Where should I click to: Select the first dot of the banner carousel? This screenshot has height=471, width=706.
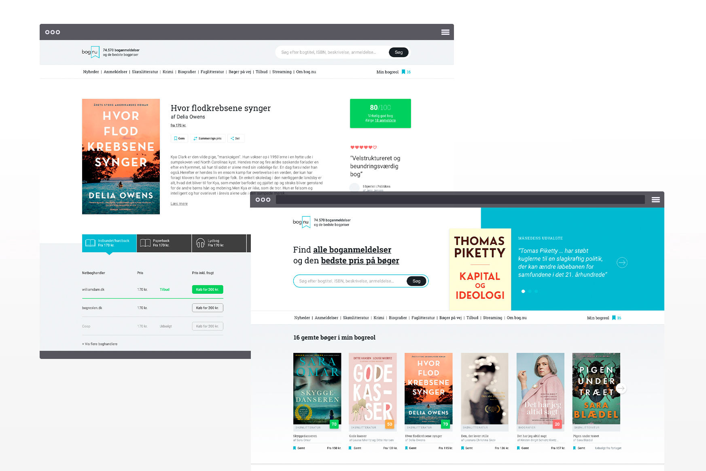[x=523, y=291]
